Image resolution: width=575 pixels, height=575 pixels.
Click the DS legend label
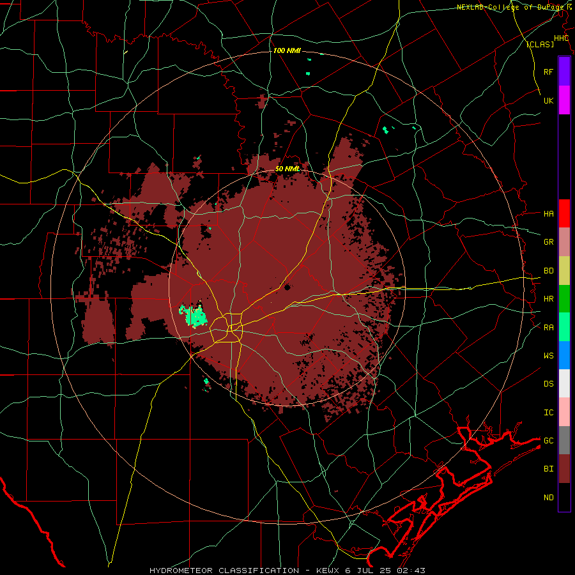548,383
